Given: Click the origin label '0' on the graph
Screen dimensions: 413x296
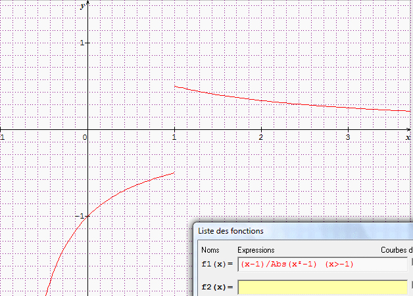Looking at the screenshot, I should 85,137.
